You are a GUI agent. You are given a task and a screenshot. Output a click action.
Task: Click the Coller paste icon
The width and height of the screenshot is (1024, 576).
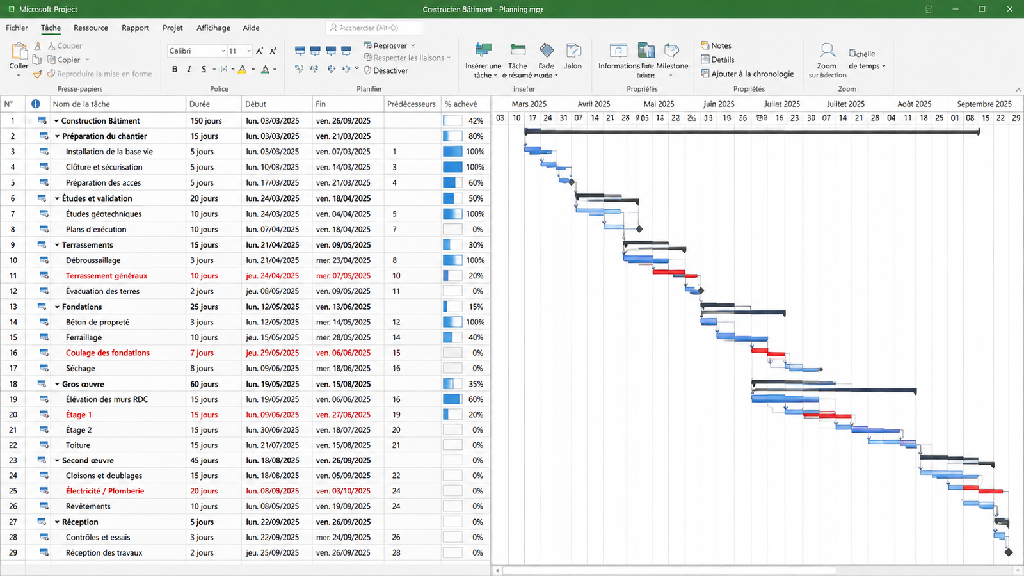[x=19, y=51]
